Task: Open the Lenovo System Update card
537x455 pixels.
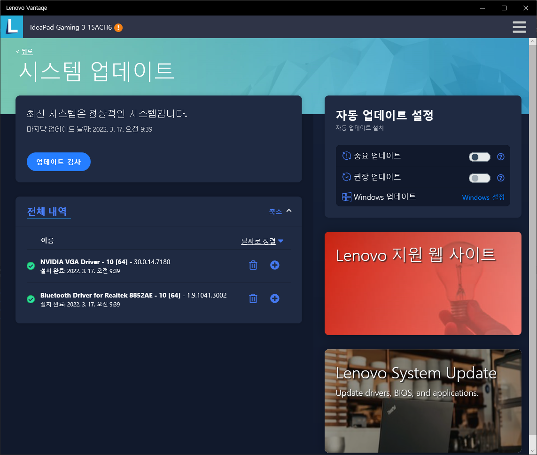Action: [423, 401]
